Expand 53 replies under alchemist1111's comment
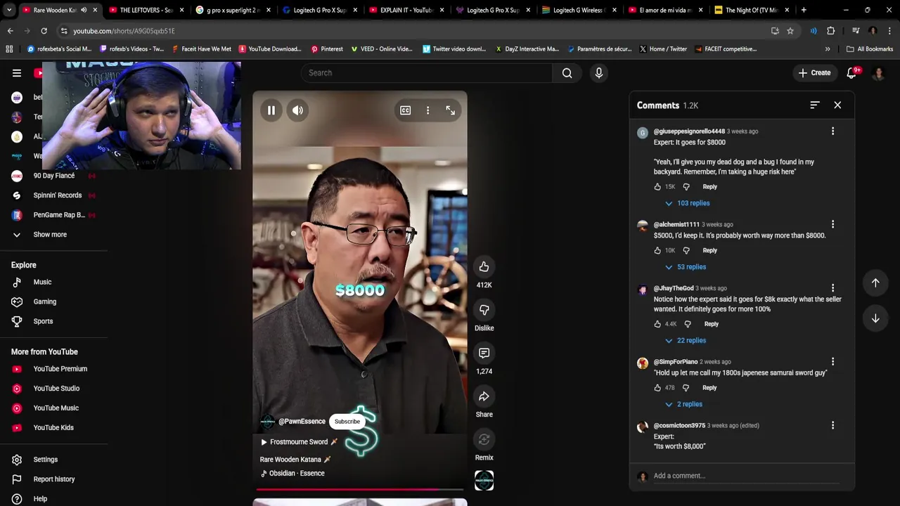Viewport: 900px width, 506px height. click(686, 267)
